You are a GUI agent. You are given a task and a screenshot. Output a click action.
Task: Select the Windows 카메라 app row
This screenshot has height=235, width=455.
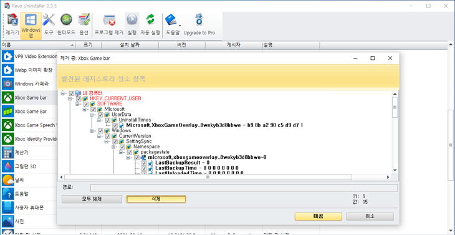tap(29, 84)
